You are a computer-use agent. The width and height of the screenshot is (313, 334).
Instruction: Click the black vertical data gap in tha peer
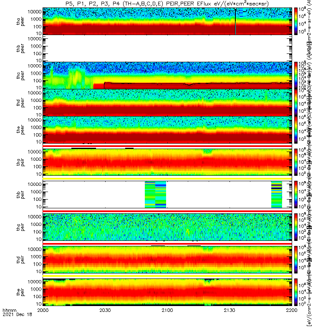pyautogui.click(x=235, y=21)
